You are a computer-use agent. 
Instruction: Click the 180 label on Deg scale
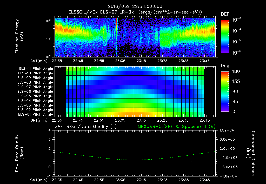click(236, 71)
